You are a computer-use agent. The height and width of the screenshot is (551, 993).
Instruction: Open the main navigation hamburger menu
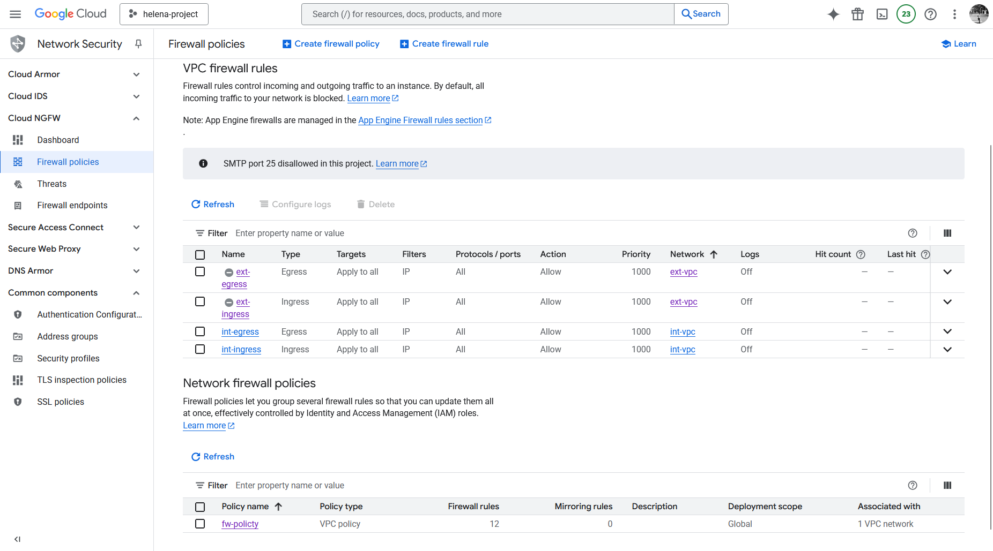[x=16, y=14]
